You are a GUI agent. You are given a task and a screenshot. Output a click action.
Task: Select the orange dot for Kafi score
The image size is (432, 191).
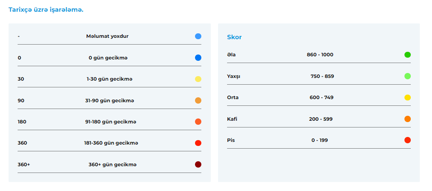408,119
